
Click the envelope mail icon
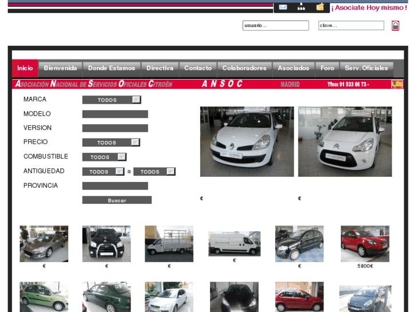[x=283, y=7]
